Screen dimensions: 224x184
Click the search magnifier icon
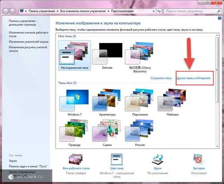[218, 11]
